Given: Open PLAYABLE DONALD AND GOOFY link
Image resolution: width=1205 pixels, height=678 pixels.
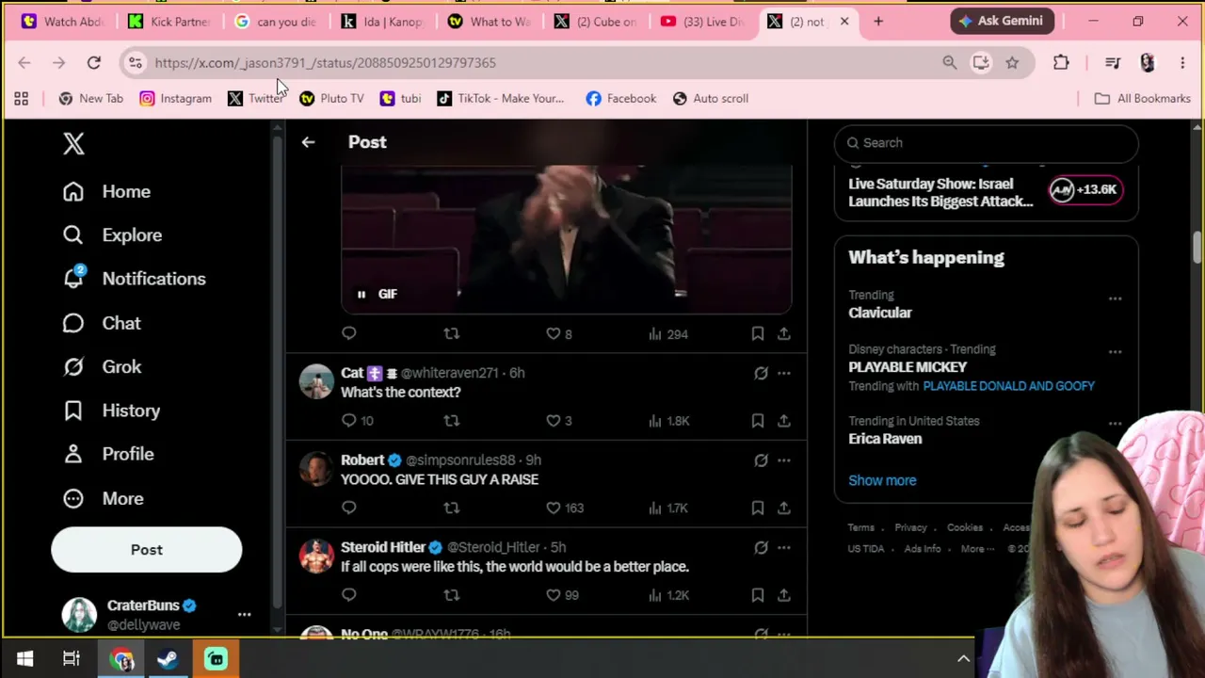Looking at the screenshot, I should [1008, 386].
